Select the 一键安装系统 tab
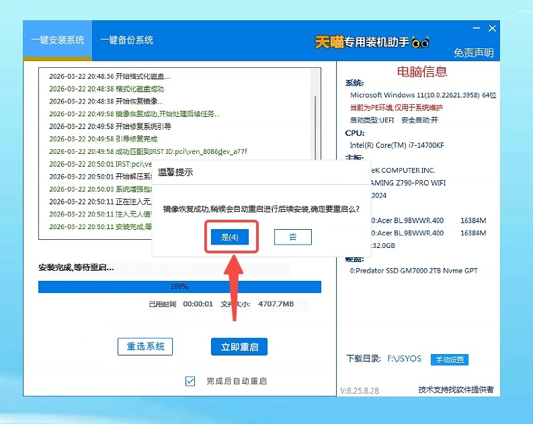 (57, 40)
